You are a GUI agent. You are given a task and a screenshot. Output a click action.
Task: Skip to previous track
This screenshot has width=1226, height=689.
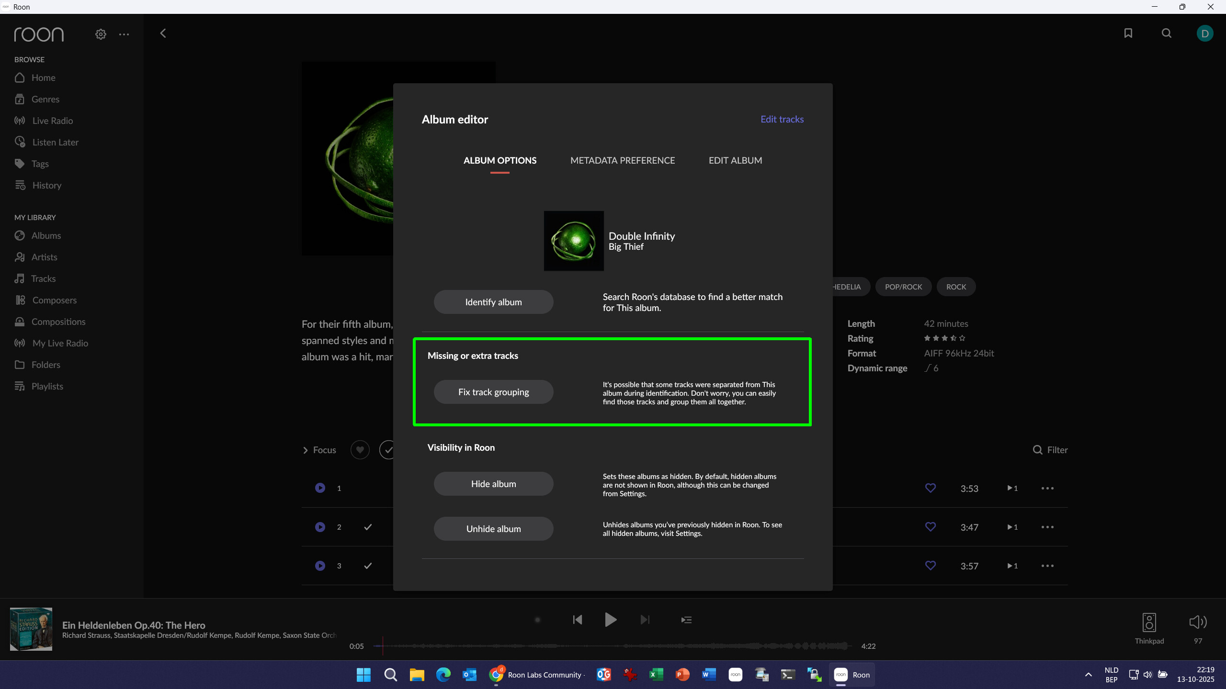point(578,620)
